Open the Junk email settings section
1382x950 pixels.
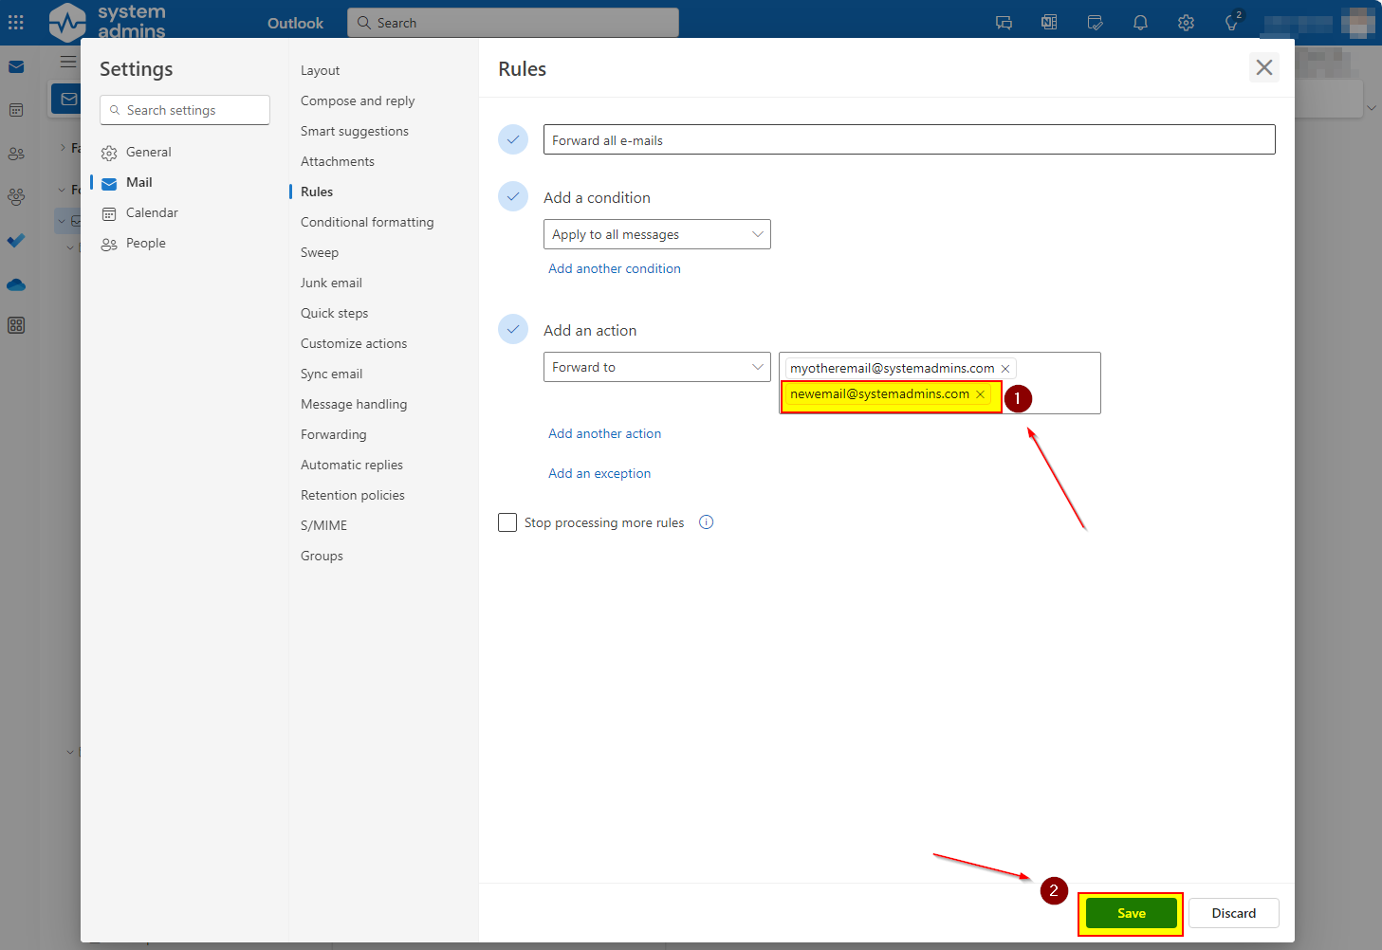(x=331, y=283)
